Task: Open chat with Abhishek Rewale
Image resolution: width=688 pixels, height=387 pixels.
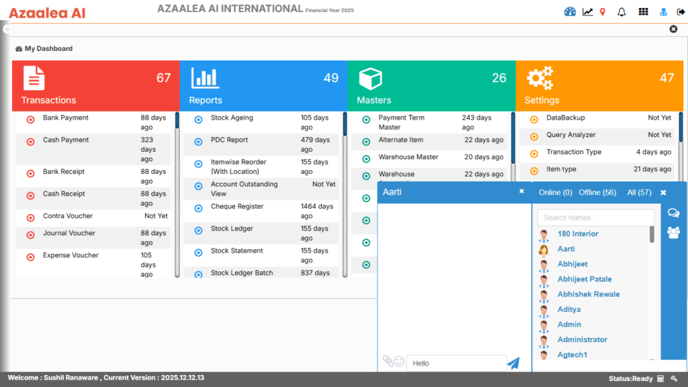Action: pos(588,294)
